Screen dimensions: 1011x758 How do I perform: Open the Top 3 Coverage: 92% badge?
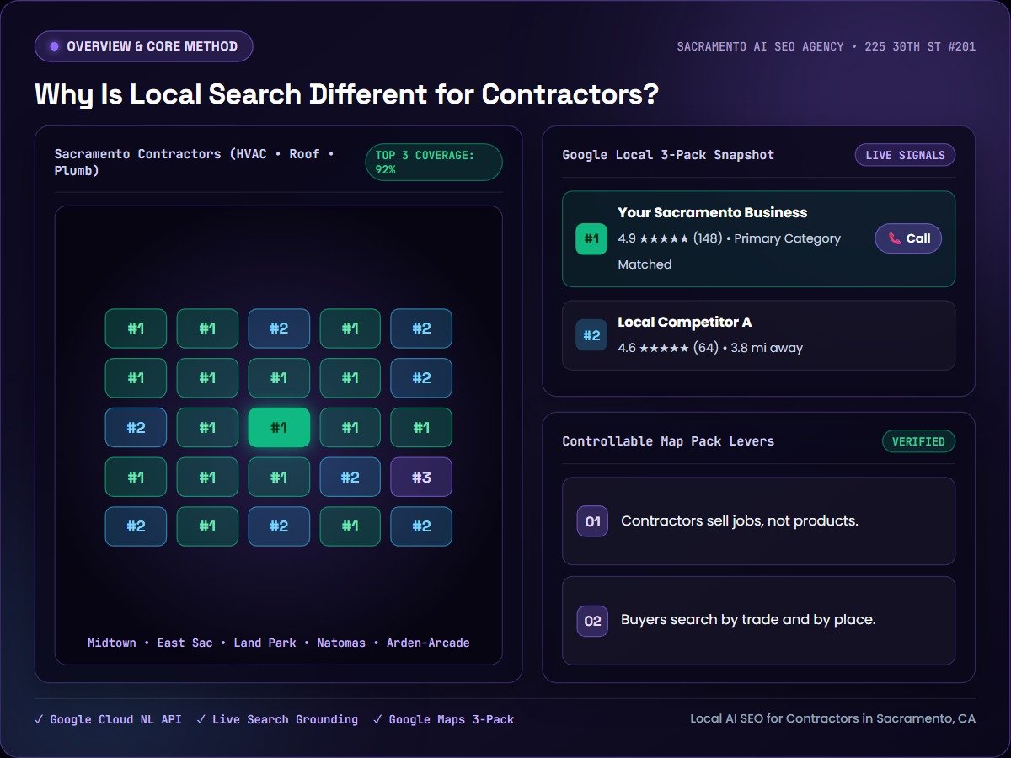(434, 163)
